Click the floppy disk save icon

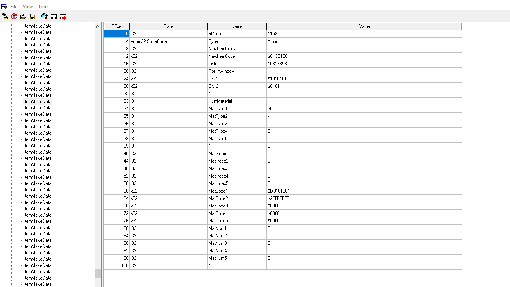click(32, 17)
